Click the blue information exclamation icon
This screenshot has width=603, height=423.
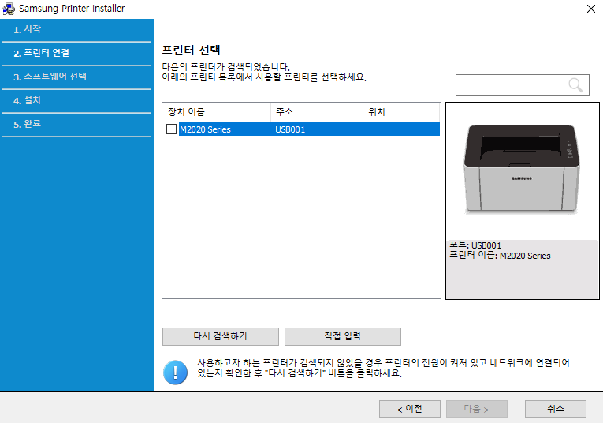coord(175,372)
